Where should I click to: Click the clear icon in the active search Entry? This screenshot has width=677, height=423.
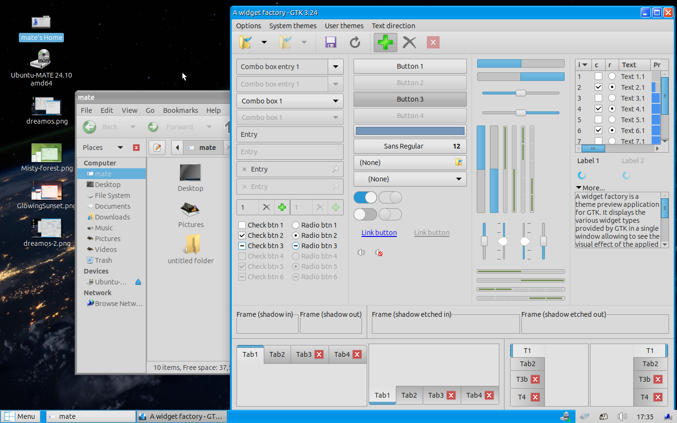244,169
